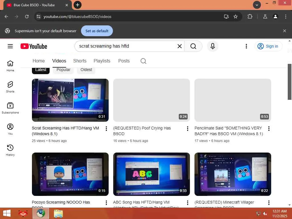Dismiss the default browser infobar
The width and height of the screenshot is (292, 219).
point(285,31)
